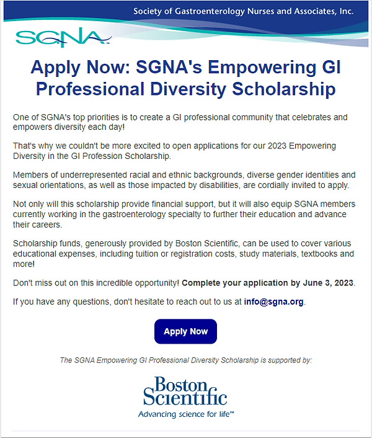The width and height of the screenshot is (372, 438).
Task: Click the italic supported-by caption
Action: point(185,360)
